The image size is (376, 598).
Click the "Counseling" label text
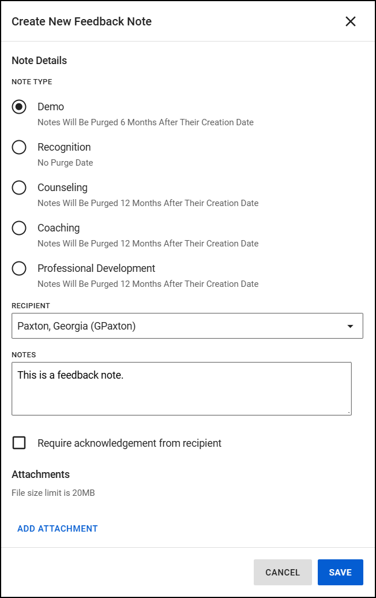coord(62,188)
